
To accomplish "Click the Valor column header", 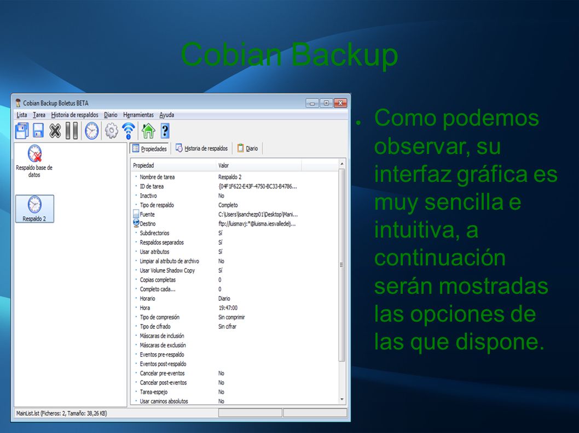I will (259, 165).
